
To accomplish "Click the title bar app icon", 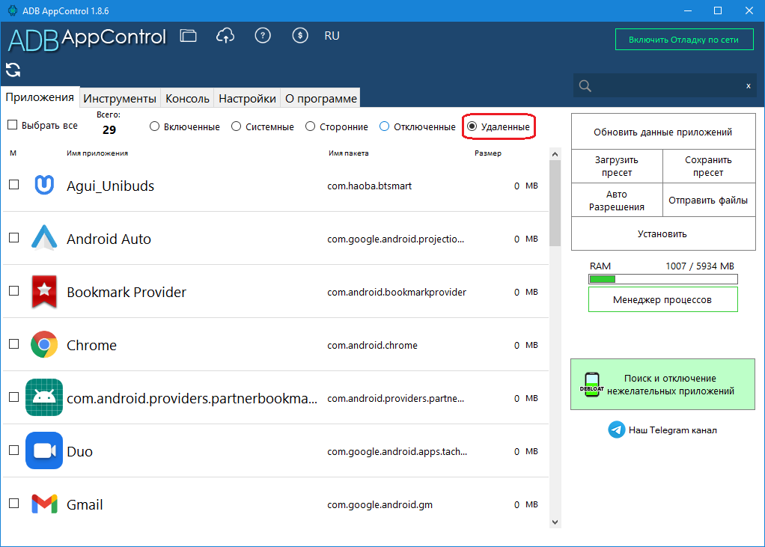I will [12, 10].
